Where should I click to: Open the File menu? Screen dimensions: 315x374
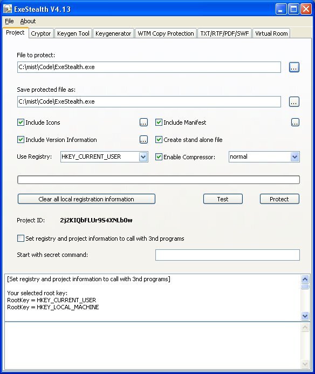pos(9,21)
